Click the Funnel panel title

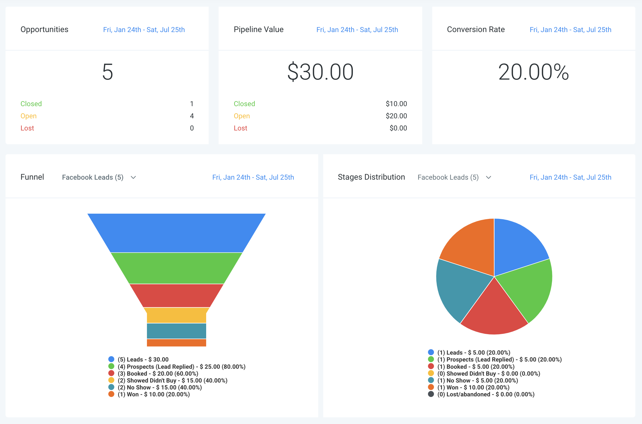coord(32,177)
